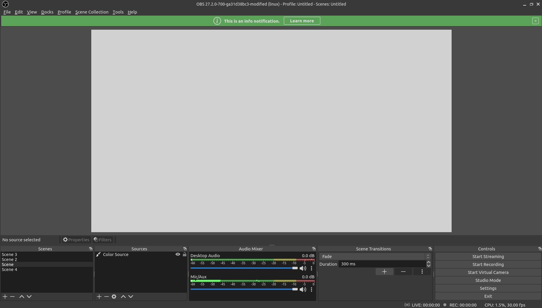Increase transition Duration with up stepper
The height and width of the screenshot is (308, 542).
[x=429, y=262]
